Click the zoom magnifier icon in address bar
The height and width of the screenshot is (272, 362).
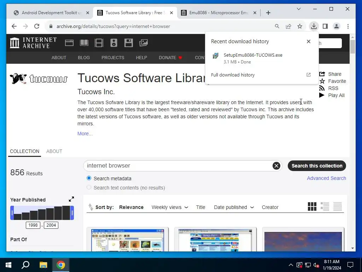pos(277,26)
